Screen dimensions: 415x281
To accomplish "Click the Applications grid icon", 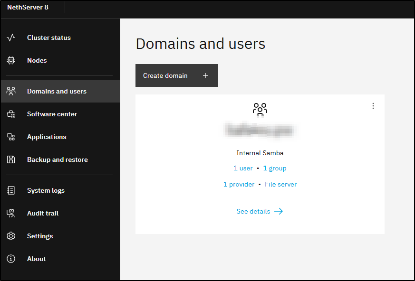I will coord(11,137).
